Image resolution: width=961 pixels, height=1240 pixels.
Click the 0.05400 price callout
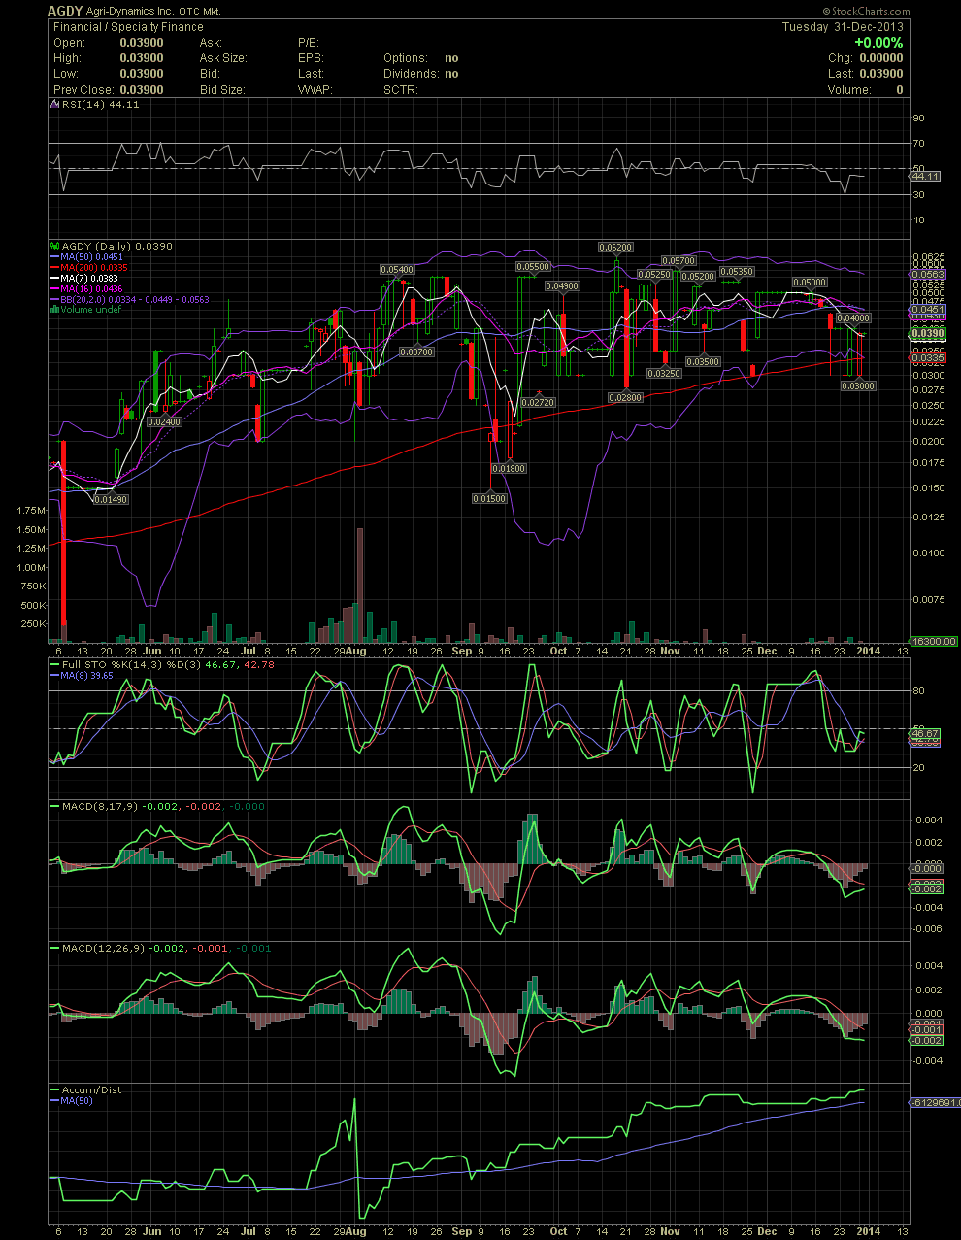[397, 270]
